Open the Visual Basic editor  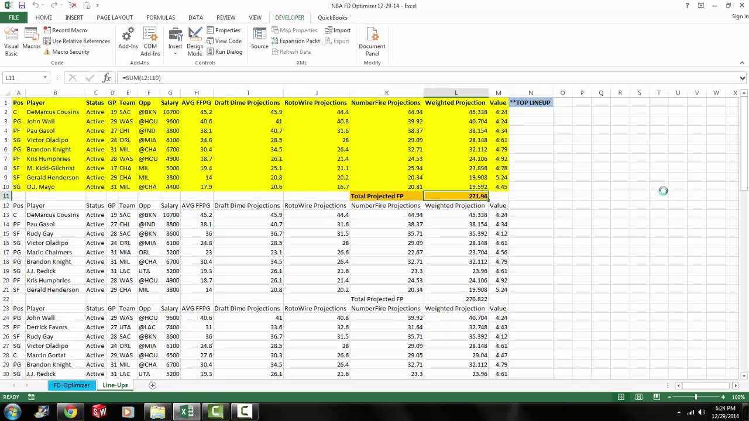[11, 41]
